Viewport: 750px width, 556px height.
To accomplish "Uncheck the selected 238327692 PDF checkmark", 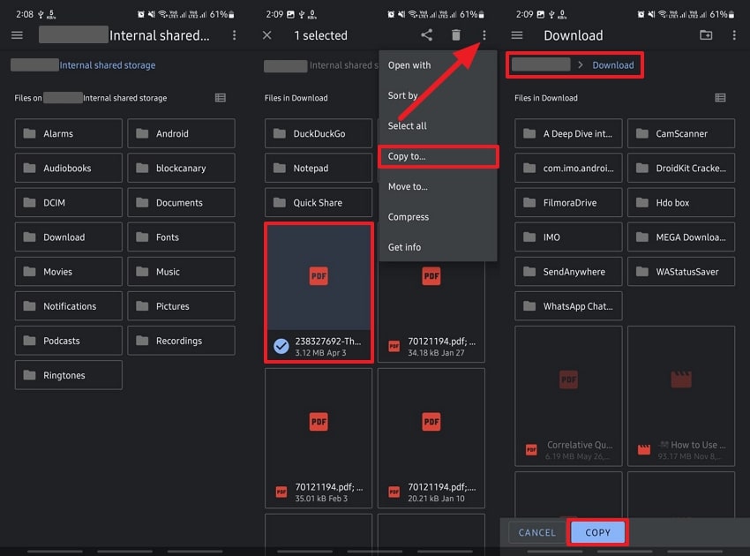I will [x=281, y=347].
